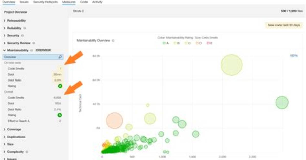
Task: Select Code Smells under On new code
Action: [16, 69]
